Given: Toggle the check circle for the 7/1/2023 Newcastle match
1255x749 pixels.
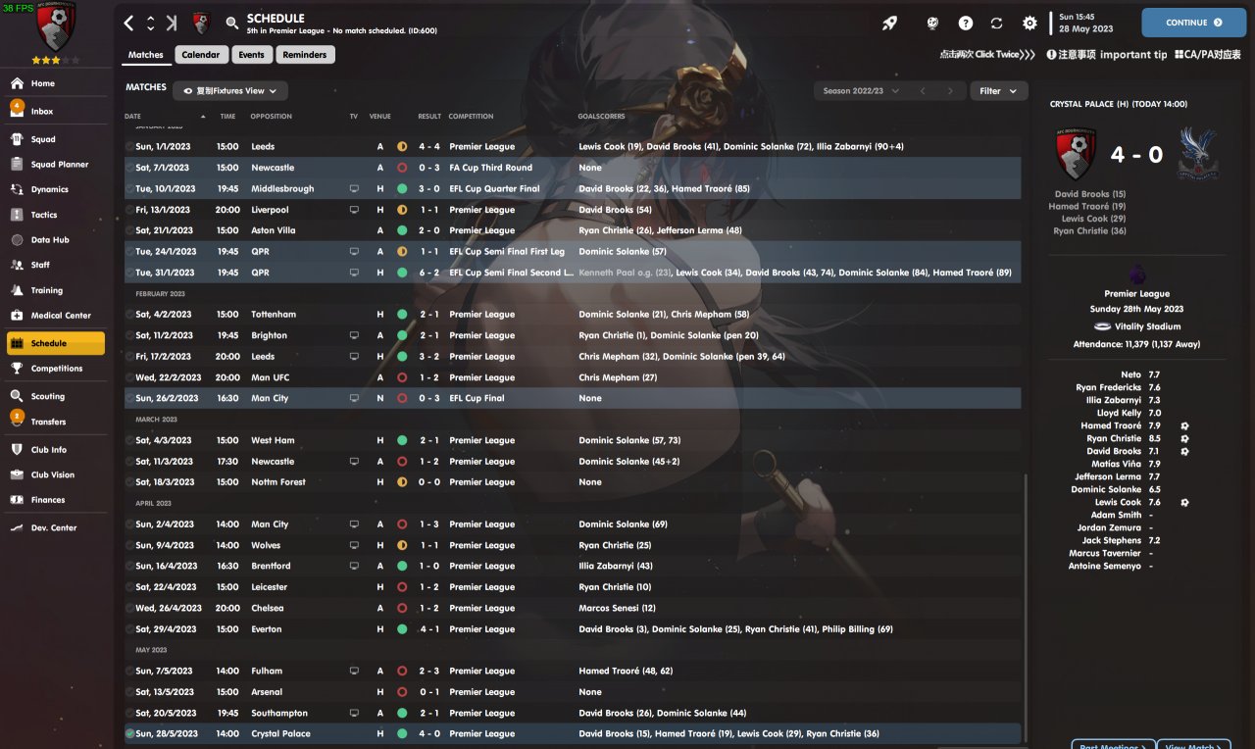Looking at the screenshot, I should pyautogui.click(x=130, y=168).
